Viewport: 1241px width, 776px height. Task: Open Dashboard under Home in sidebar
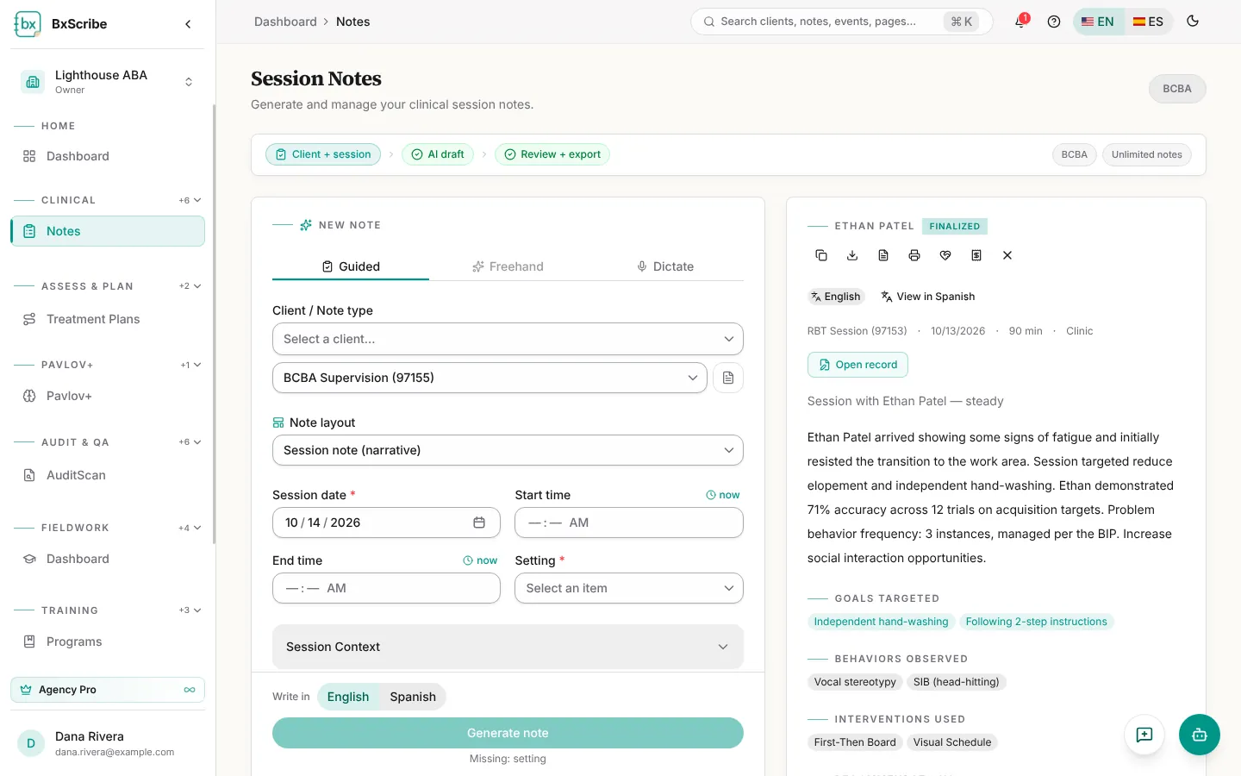point(108,156)
